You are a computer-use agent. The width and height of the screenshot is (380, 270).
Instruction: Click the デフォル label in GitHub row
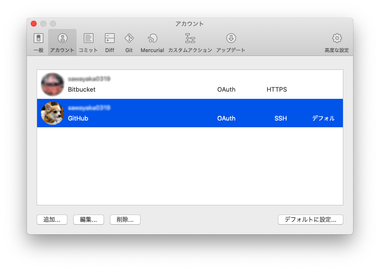point(323,119)
